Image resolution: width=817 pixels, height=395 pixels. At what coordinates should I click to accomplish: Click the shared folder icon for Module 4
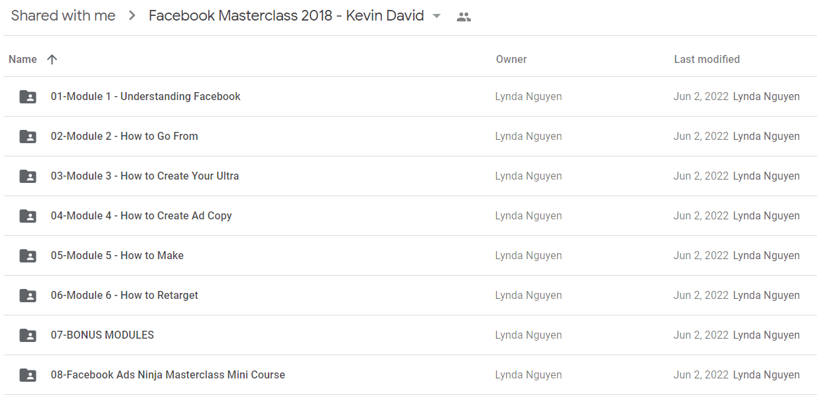(28, 216)
